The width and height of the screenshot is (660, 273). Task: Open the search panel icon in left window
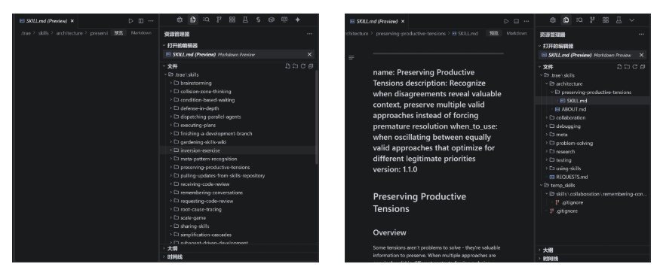coord(206,20)
